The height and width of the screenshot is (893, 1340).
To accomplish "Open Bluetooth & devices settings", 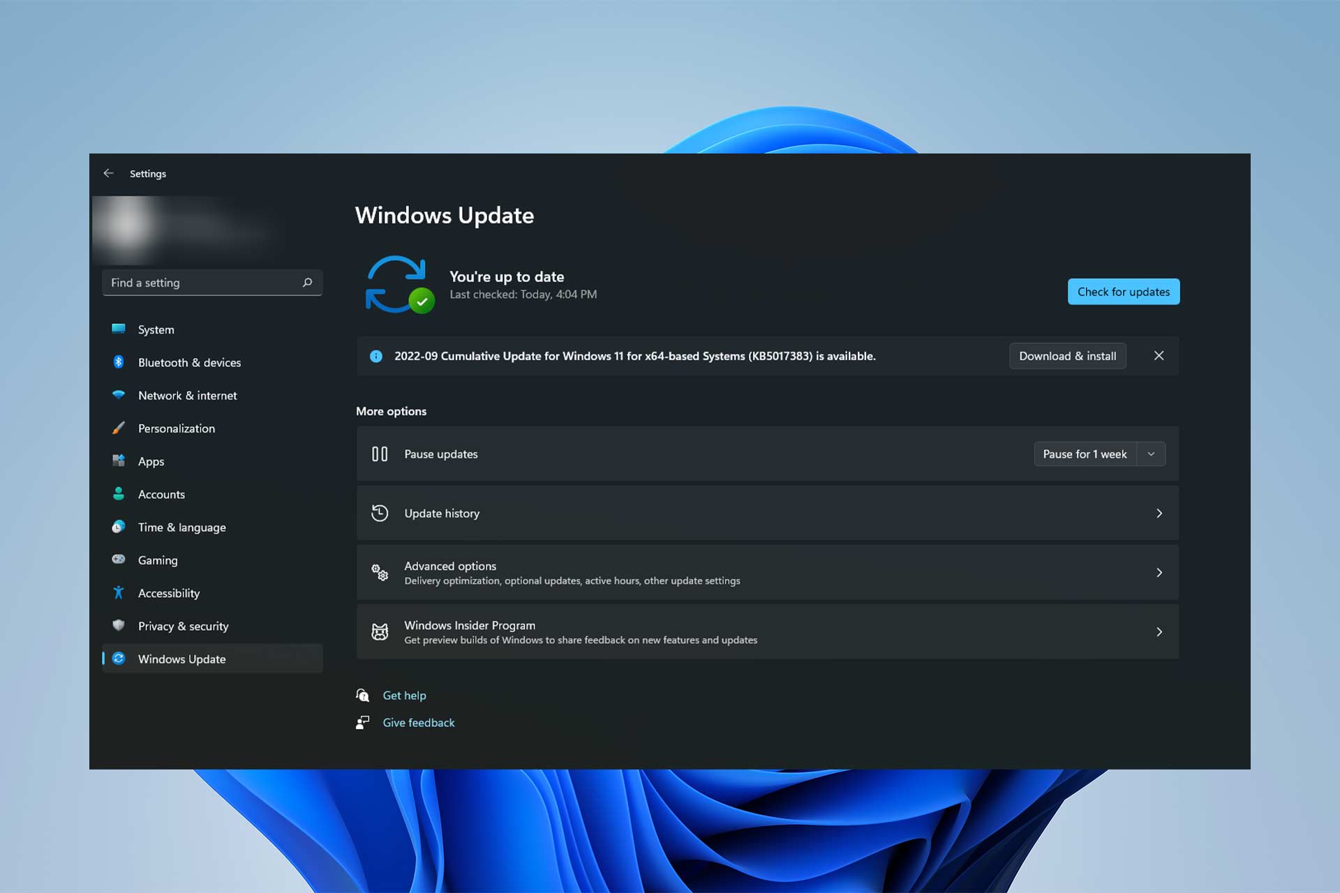I will [212, 362].
